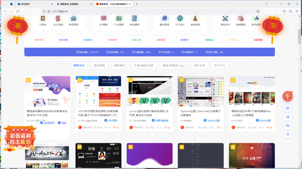
Task: Open the calendar sign-in sidebar icon
Action: click(288, 108)
